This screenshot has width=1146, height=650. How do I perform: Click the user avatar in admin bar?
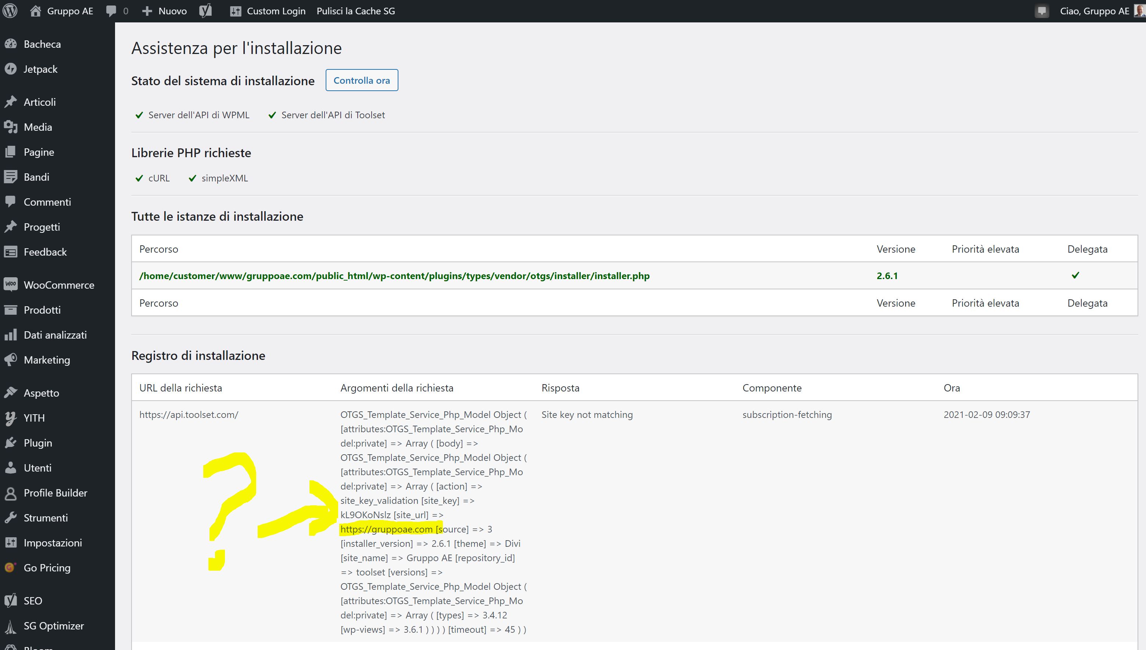pyautogui.click(x=1140, y=11)
